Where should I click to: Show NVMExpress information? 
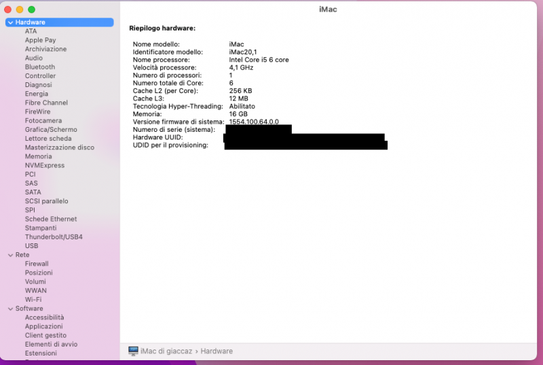(45, 165)
